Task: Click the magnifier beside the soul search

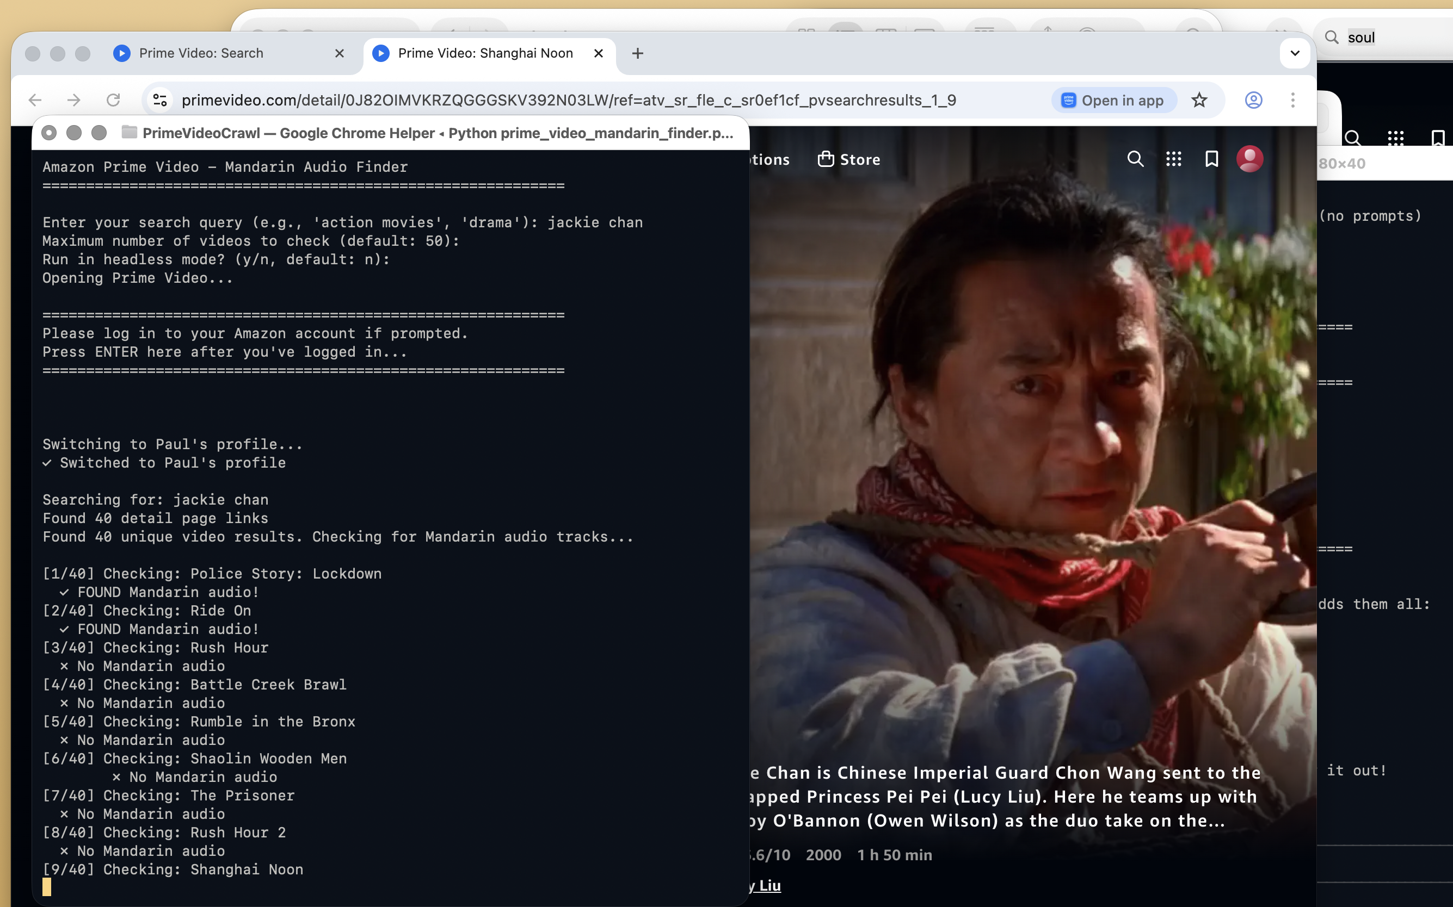Action: [x=1332, y=36]
